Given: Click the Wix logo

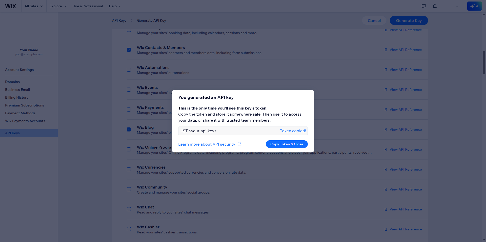Looking at the screenshot, I should 11,6.
